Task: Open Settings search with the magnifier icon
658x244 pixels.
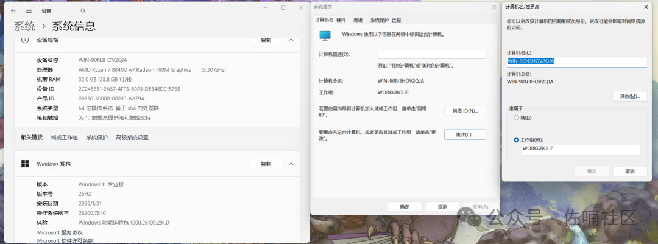Action: pos(83,10)
